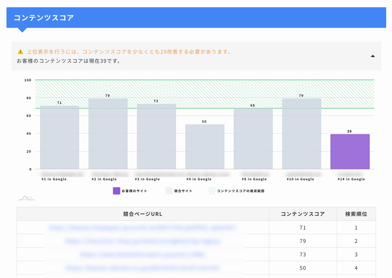Image resolution: width=392 pixels, height=278 pixels.
Task: Click the score cell showing 50 in table
Action: (x=303, y=268)
